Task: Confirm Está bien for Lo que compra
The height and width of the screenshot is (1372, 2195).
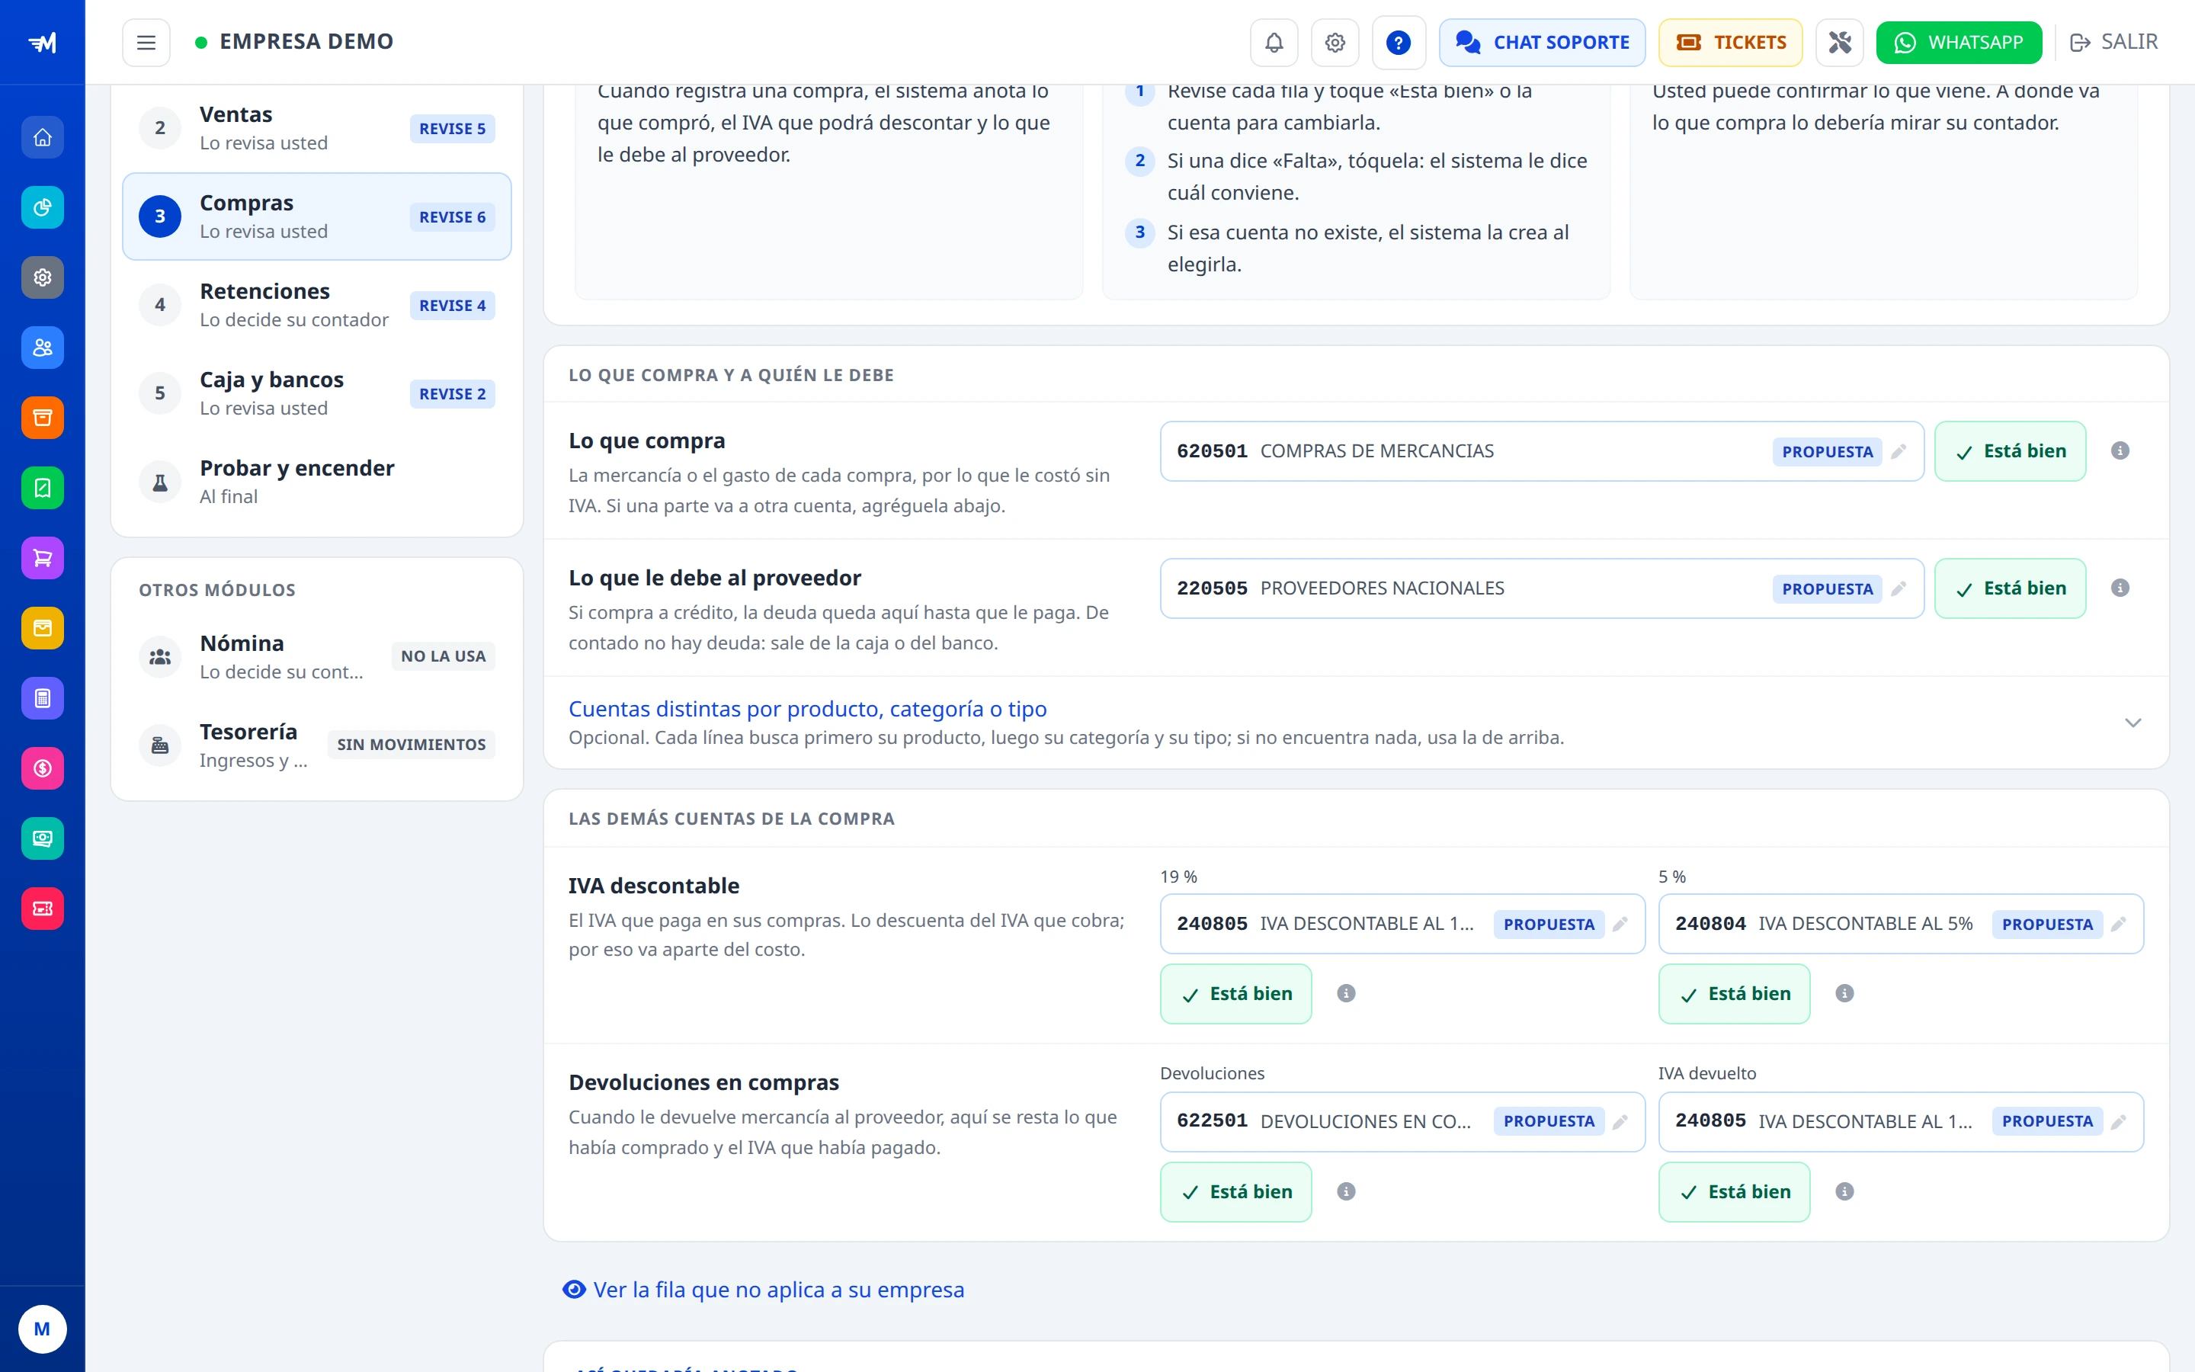Action: (x=2010, y=451)
